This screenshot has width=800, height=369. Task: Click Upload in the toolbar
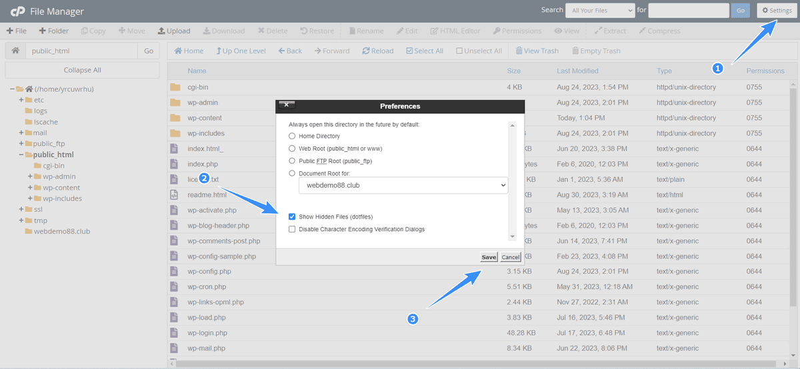click(174, 31)
